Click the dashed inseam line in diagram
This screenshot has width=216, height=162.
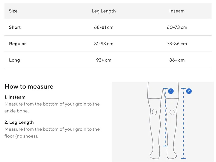pos(165,117)
